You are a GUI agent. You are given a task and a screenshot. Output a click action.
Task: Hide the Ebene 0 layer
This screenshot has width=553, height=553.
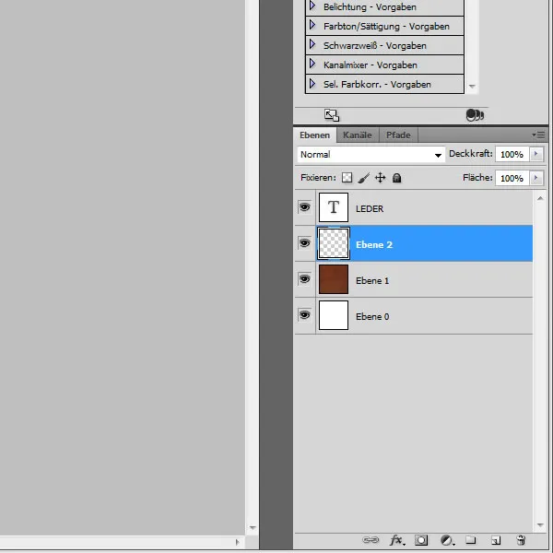tap(304, 315)
